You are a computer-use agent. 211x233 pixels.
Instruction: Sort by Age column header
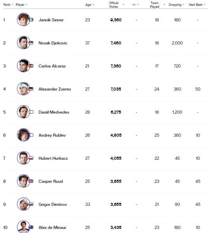coord(89,5)
